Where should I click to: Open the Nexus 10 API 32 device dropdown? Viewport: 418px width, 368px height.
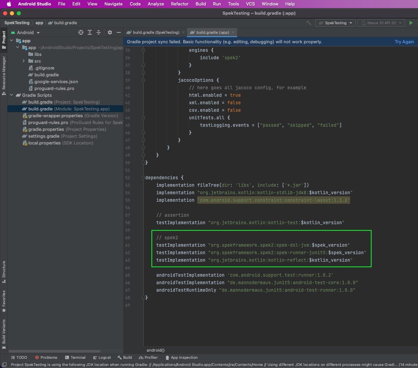(381, 23)
